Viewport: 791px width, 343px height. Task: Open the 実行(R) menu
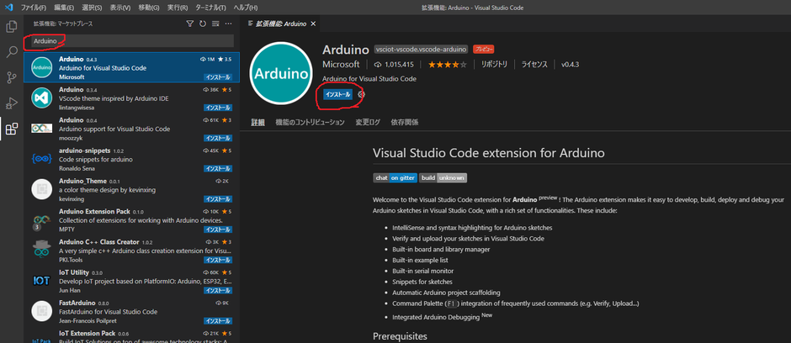[178, 8]
